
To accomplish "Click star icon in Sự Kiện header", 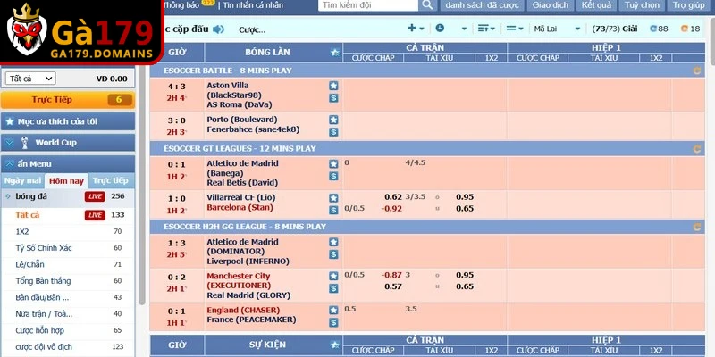I will 335,345.
